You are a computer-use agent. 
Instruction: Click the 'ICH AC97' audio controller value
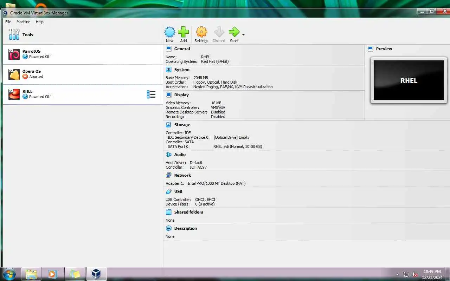point(198,167)
